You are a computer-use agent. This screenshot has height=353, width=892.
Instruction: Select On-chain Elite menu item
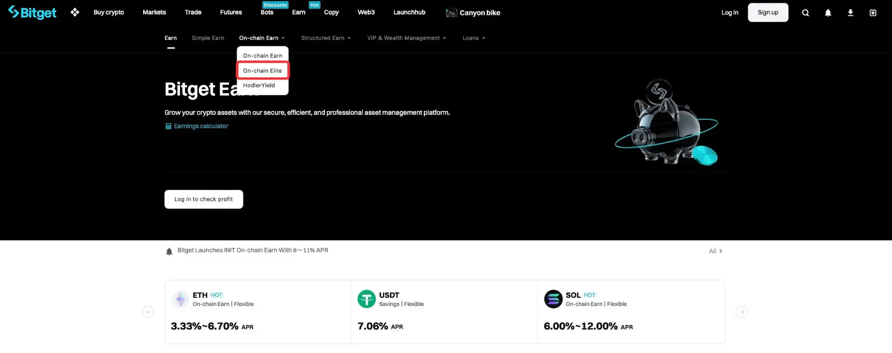click(x=262, y=71)
